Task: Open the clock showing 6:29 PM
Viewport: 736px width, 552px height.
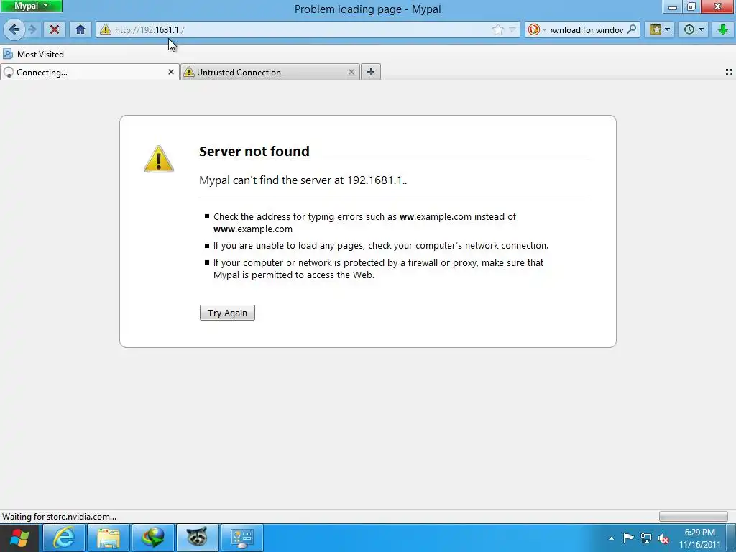Action: [x=699, y=538]
